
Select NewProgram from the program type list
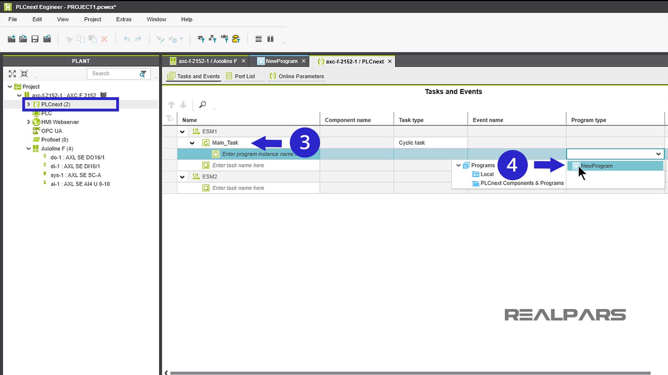615,166
